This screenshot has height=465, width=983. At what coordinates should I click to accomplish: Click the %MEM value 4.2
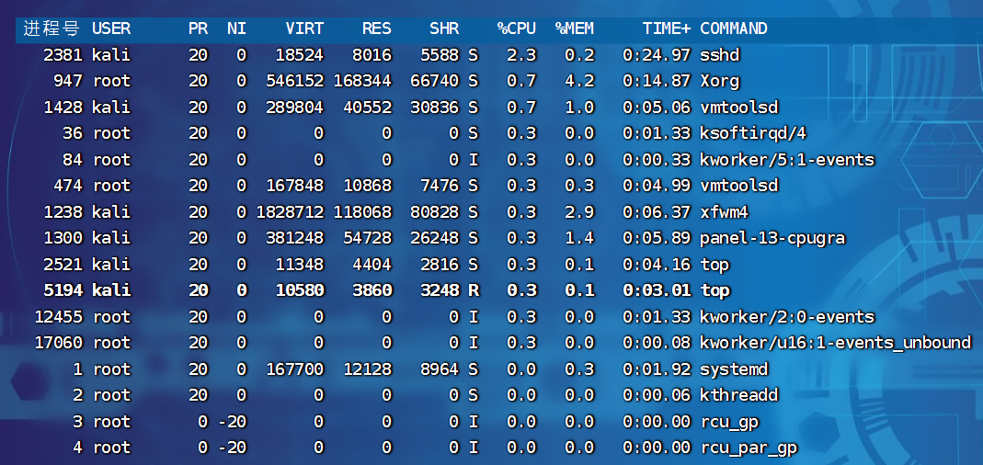point(579,81)
